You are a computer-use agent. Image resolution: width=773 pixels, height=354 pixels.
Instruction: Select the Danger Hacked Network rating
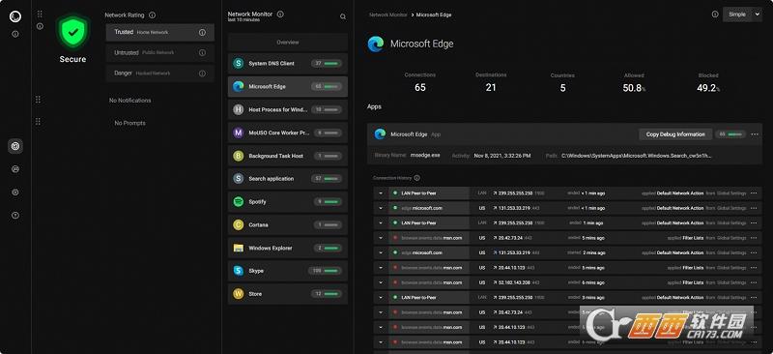[x=159, y=74]
